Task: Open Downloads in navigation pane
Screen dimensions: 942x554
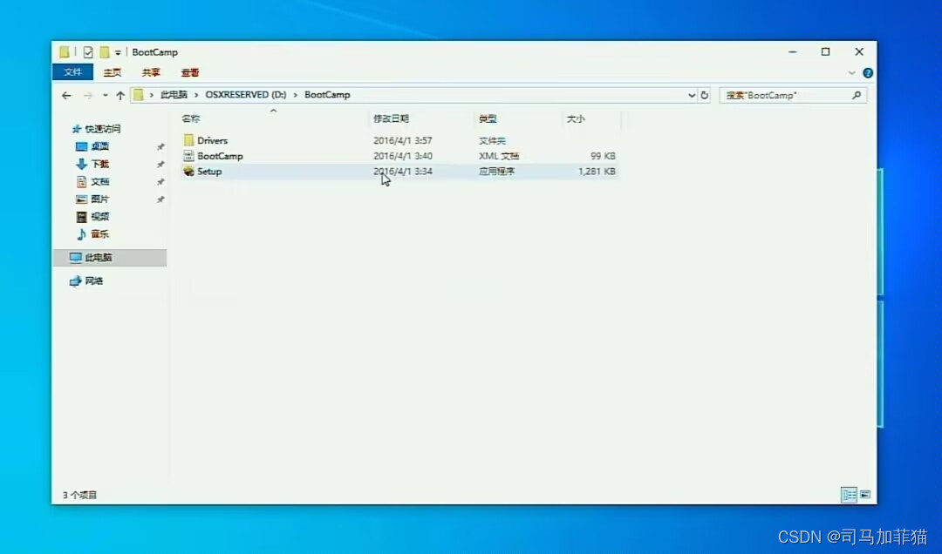Action: (x=99, y=164)
